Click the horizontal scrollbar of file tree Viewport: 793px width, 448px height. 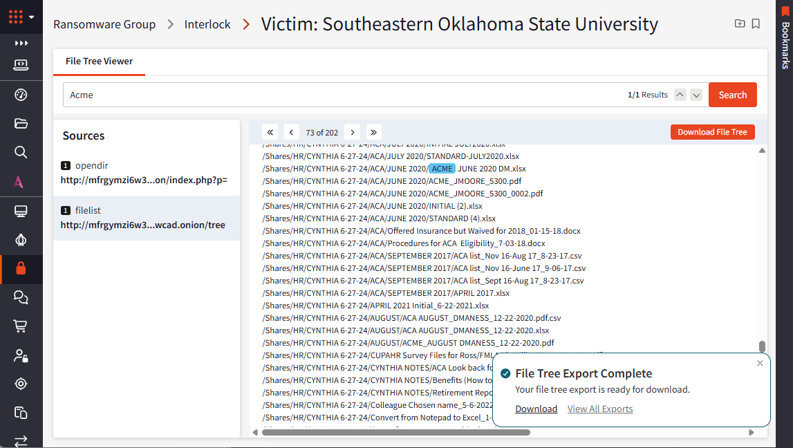pos(395,432)
